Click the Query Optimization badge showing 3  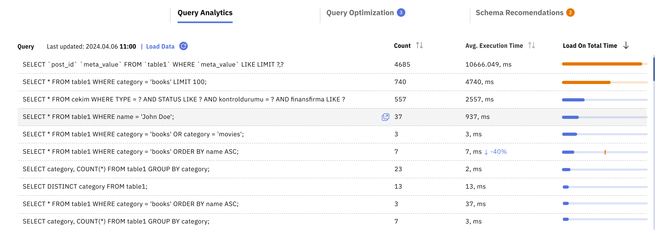pyautogui.click(x=401, y=13)
